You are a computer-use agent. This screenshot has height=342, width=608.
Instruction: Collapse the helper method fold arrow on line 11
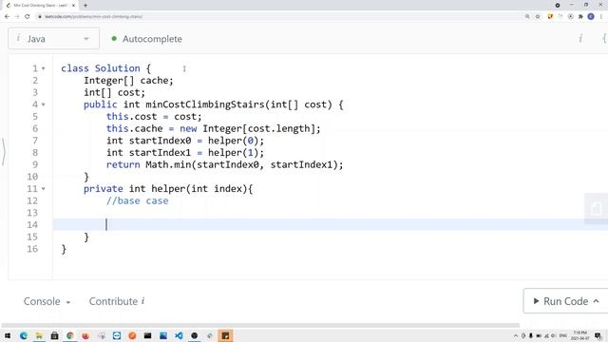[44, 189]
